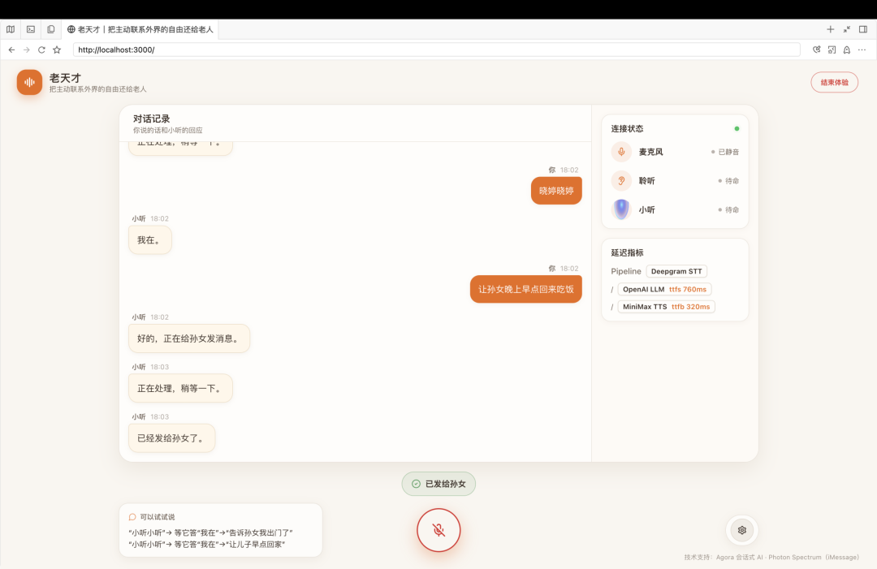Click the 晓婷晓婷 message bubble
Viewport: 877px width, 569px height.
pyautogui.click(x=556, y=191)
